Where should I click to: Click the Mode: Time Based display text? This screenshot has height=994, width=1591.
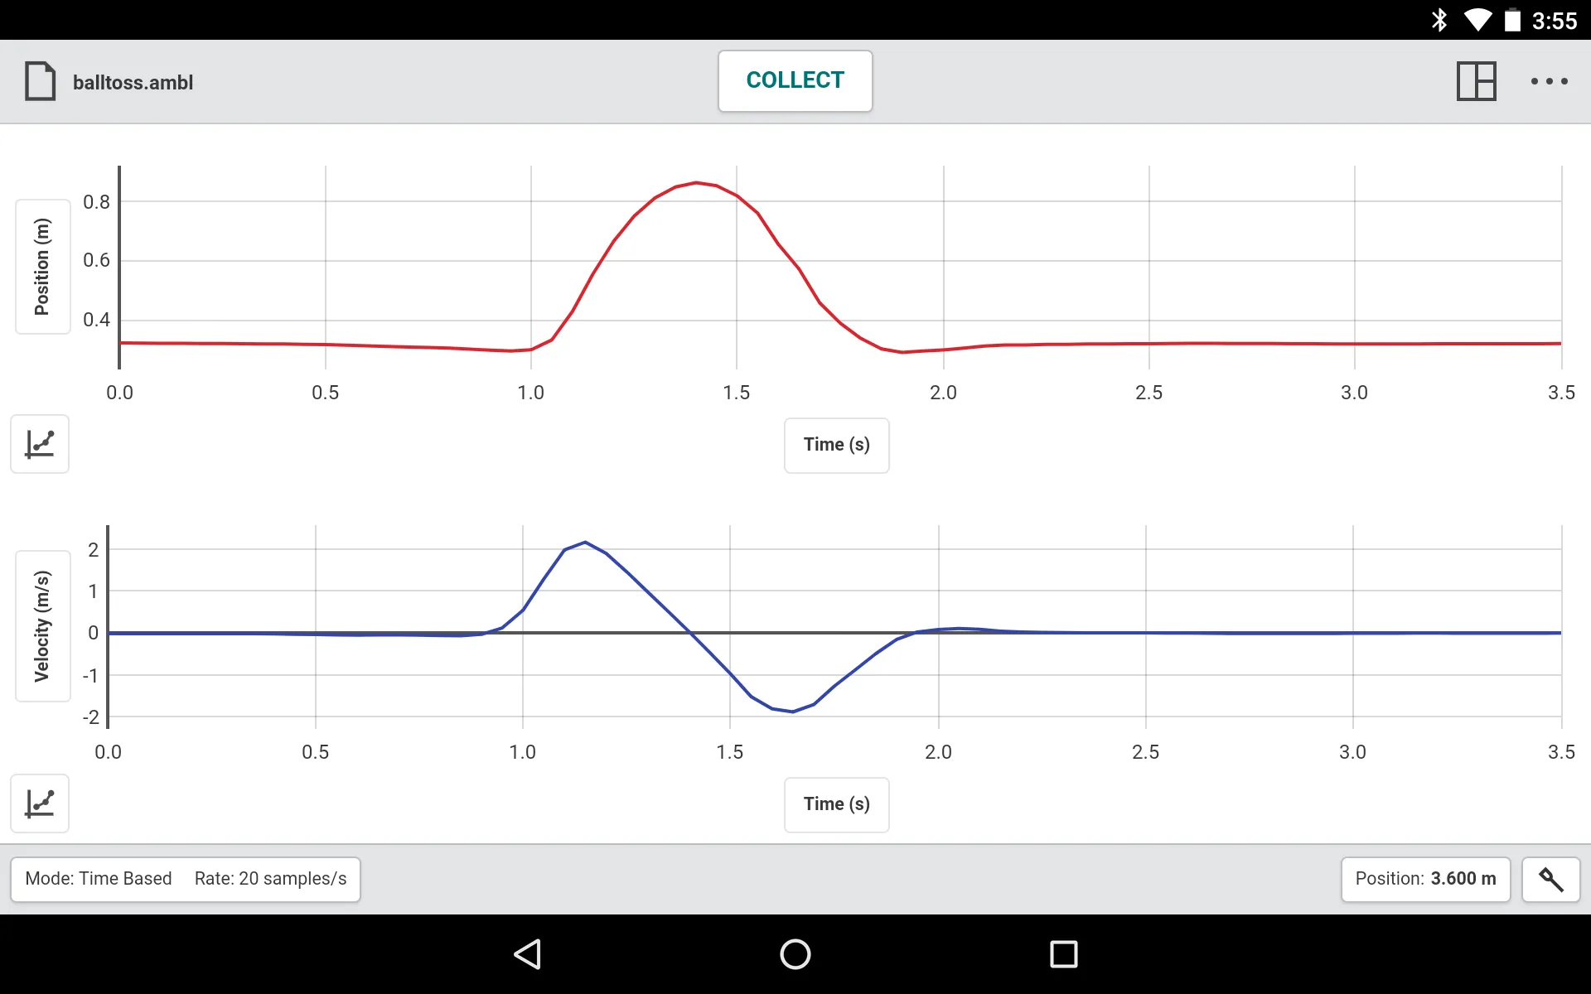click(x=95, y=878)
